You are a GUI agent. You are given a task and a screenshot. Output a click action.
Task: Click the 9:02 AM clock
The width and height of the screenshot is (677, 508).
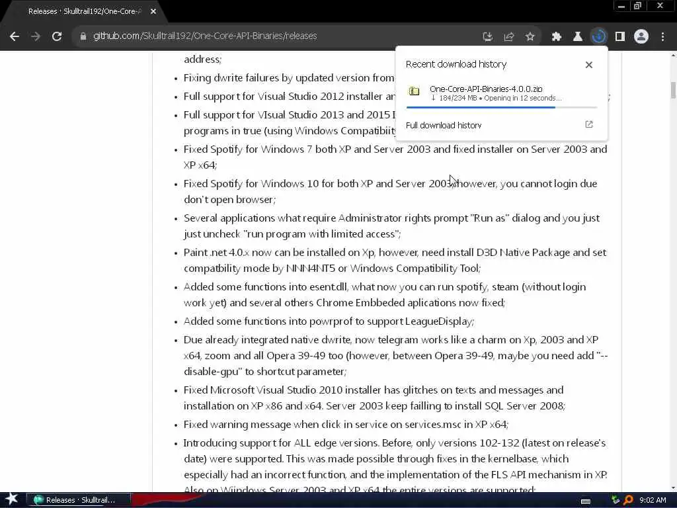pyautogui.click(x=653, y=500)
